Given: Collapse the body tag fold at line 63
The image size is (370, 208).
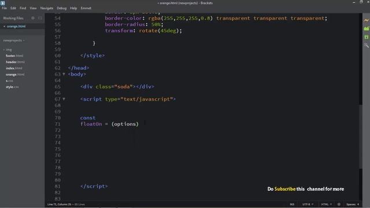Looking at the screenshot, I should click(x=64, y=74).
